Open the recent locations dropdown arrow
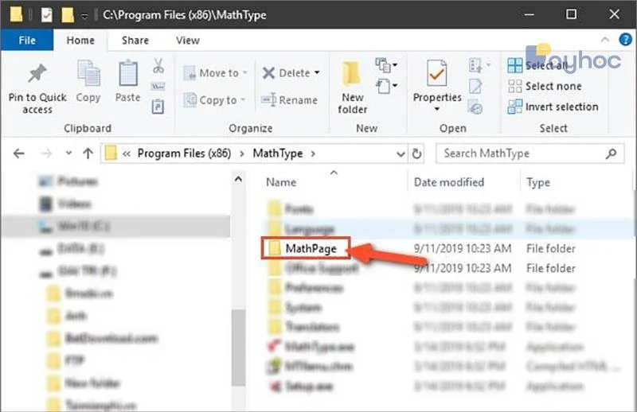Image resolution: width=637 pixels, height=412 pixels. pyautogui.click(x=68, y=153)
